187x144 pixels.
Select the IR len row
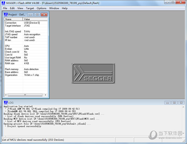click(26, 40)
